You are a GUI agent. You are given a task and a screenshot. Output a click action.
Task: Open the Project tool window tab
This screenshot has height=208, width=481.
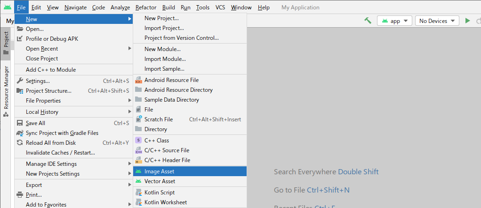coord(6,44)
